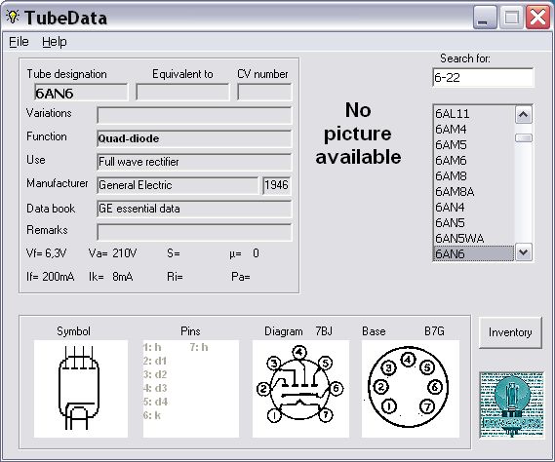The width and height of the screenshot is (555, 462).
Task: Click the tube list scrollbar thumb
Action: tap(524, 138)
